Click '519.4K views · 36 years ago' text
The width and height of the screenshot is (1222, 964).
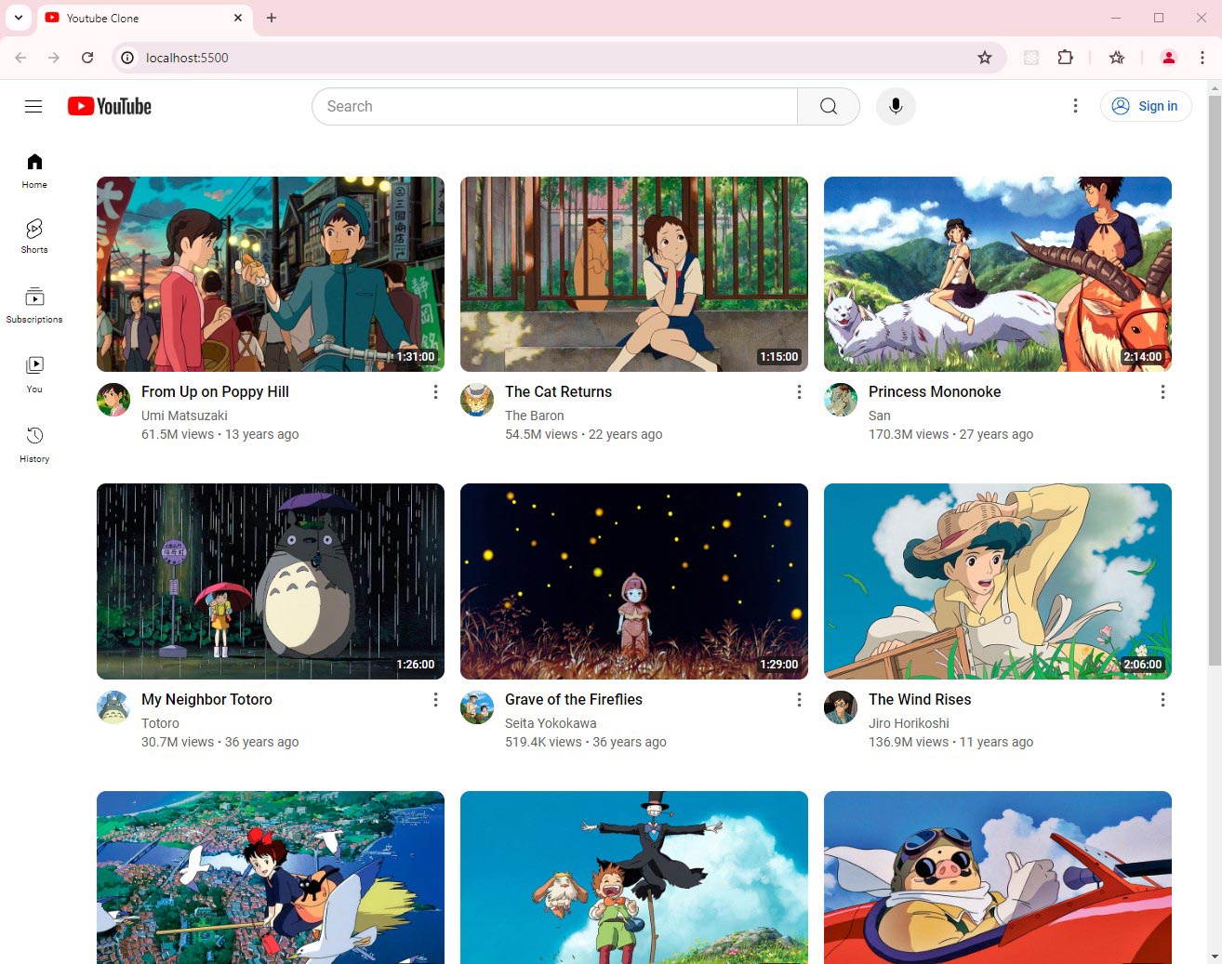pos(586,742)
